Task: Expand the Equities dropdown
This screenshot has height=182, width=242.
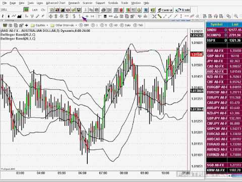Action: click(x=39, y=25)
